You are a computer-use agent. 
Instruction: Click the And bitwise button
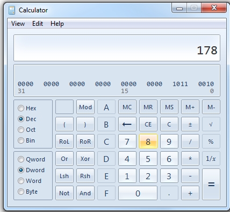coord(85,193)
